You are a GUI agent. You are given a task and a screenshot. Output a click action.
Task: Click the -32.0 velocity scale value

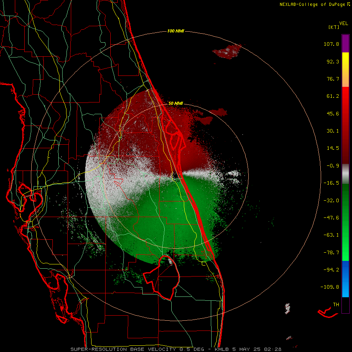[x=331, y=201]
